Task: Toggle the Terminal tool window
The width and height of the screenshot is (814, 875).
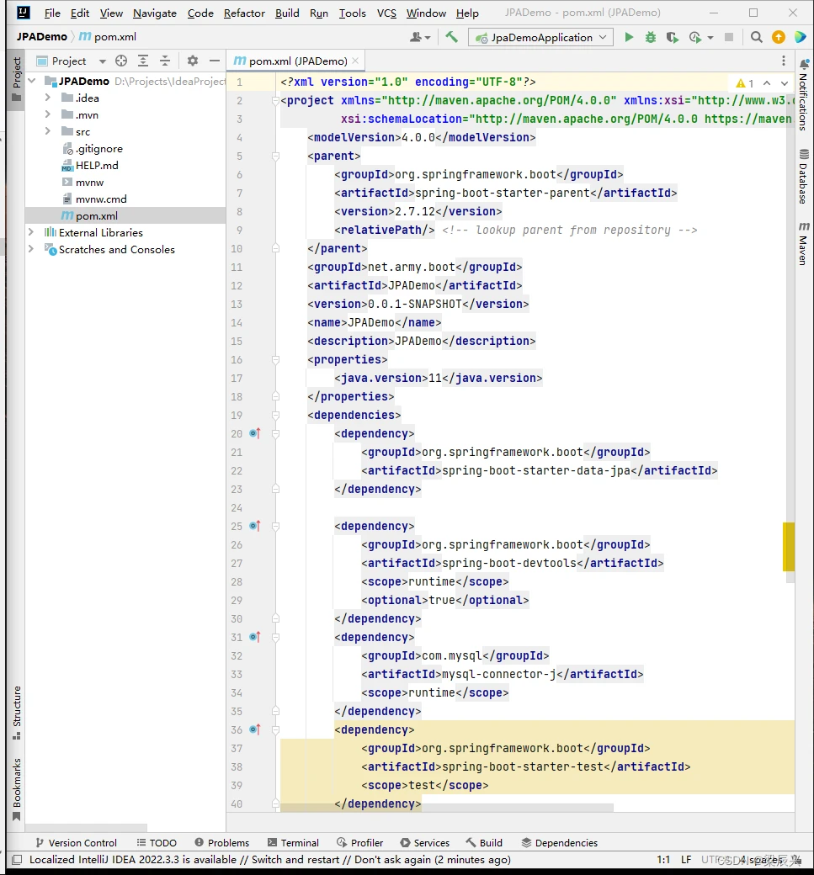Action: 293,843
